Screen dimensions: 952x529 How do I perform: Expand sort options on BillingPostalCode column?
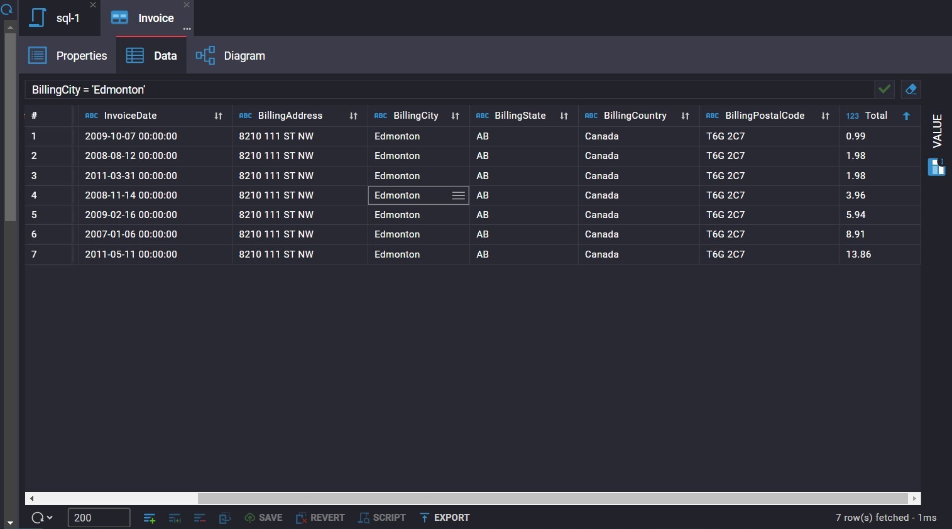click(824, 116)
